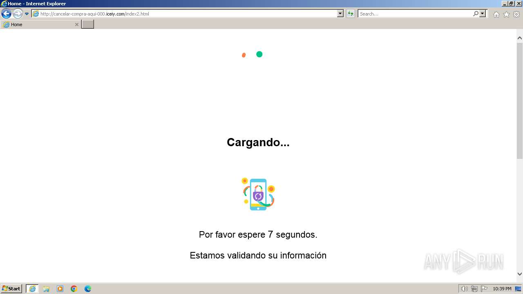Open the search provider dropdown arrow
The width and height of the screenshot is (523, 294).
(483, 13)
